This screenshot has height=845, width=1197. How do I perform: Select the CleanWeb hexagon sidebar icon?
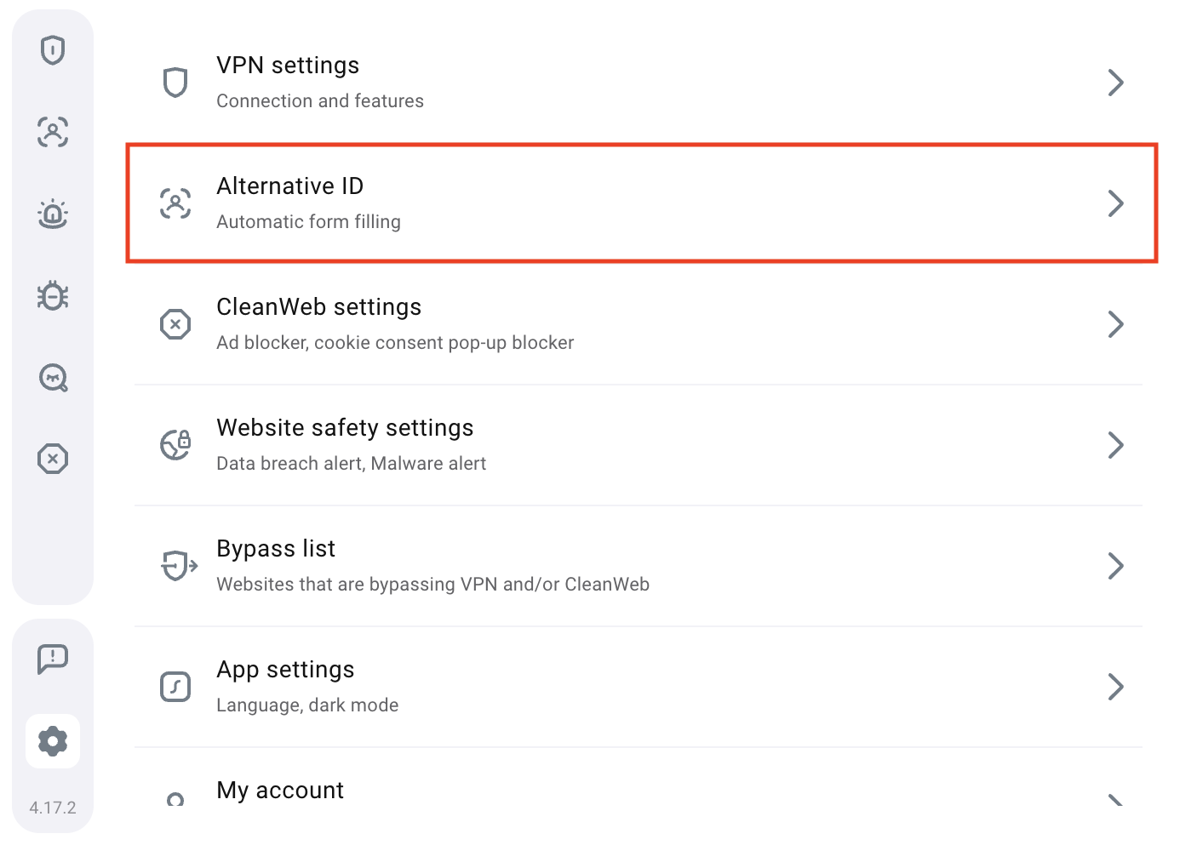[x=53, y=459]
